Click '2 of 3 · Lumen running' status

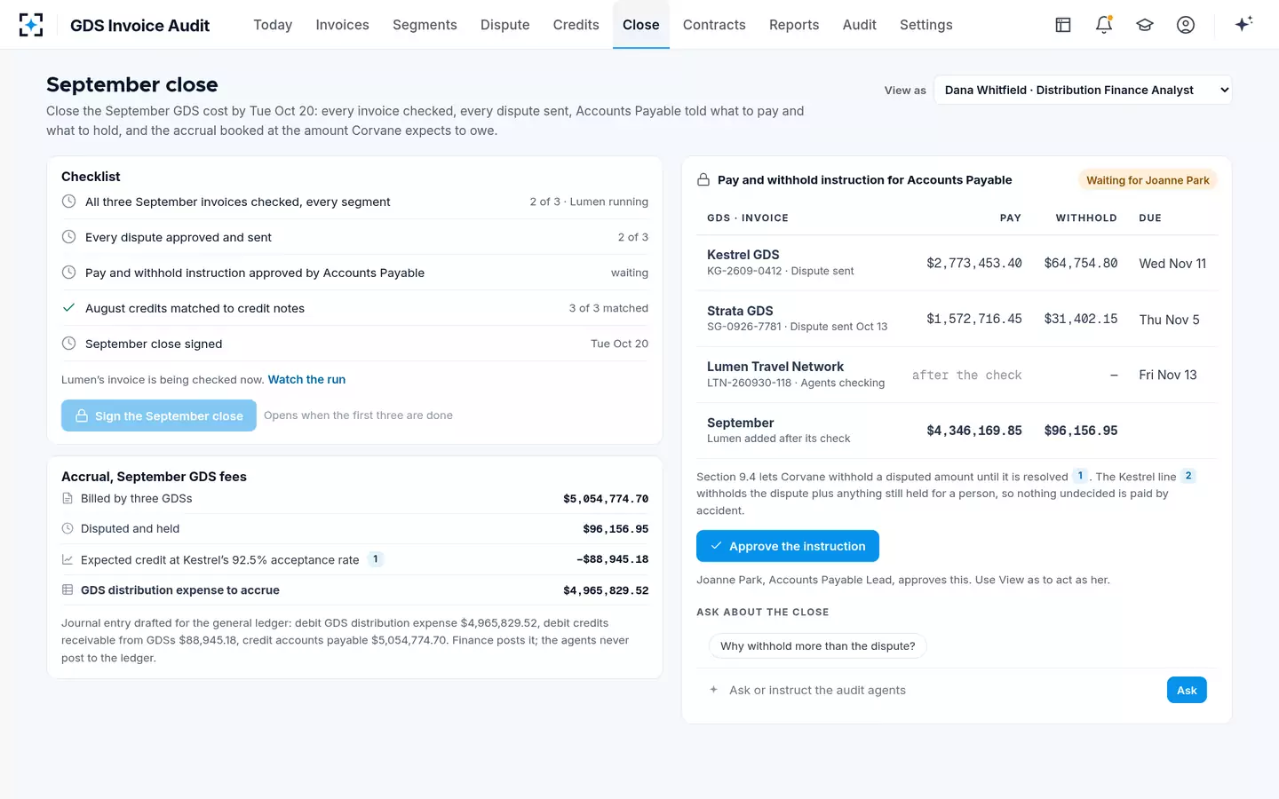tap(589, 202)
